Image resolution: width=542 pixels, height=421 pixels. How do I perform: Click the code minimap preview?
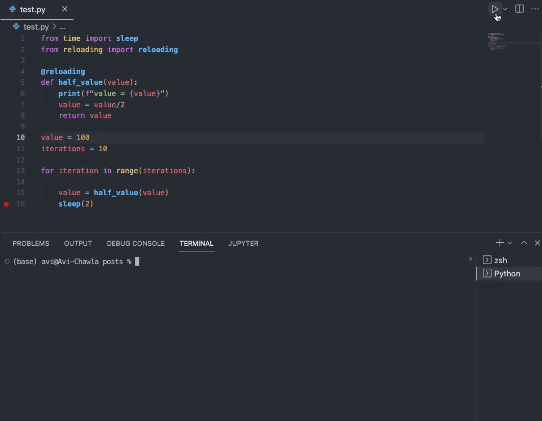[498, 42]
